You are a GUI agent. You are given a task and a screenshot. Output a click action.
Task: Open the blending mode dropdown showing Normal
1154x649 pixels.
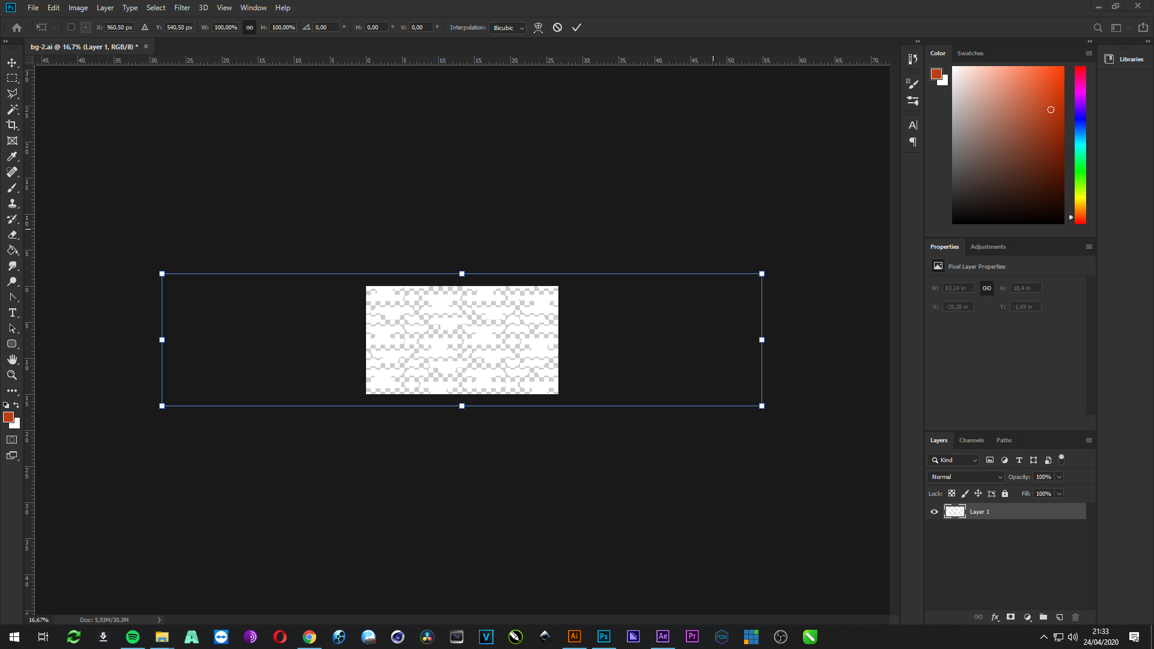point(965,477)
